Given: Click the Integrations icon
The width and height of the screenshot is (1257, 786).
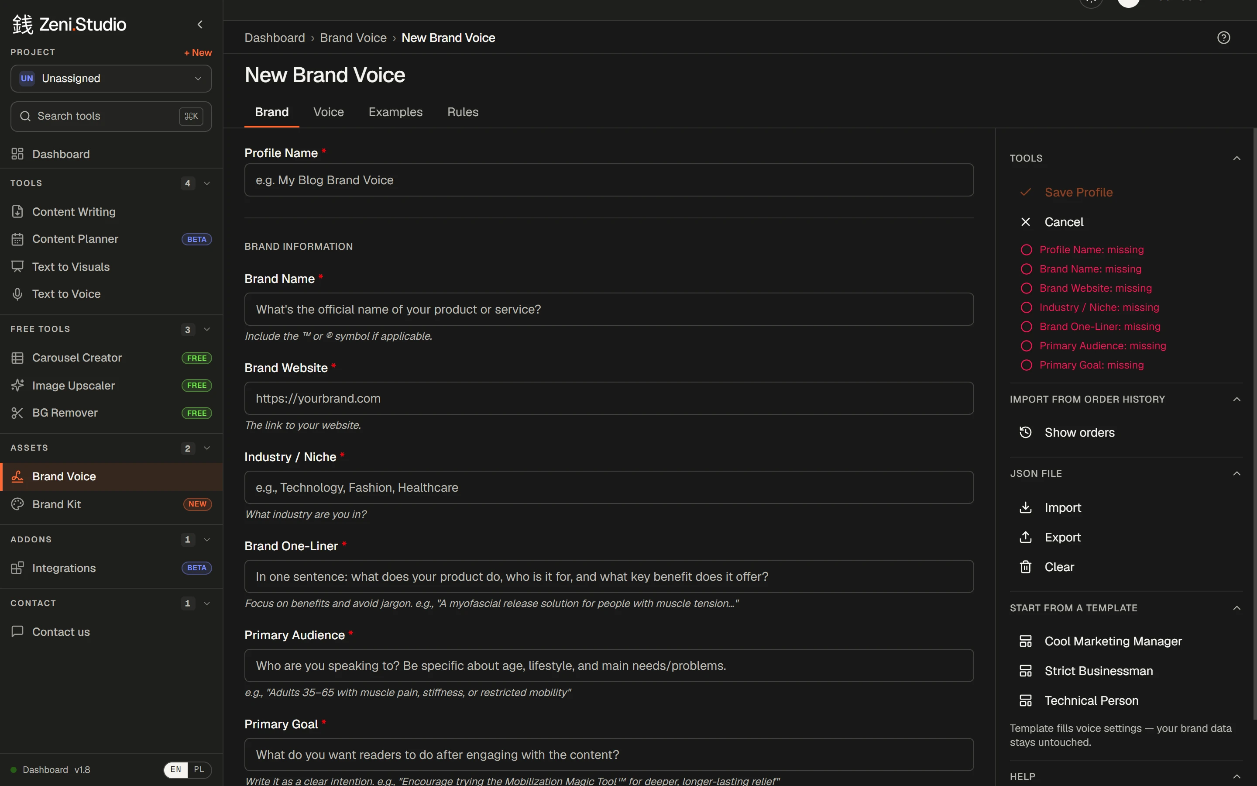Looking at the screenshot, I should [x=17, y=568].
